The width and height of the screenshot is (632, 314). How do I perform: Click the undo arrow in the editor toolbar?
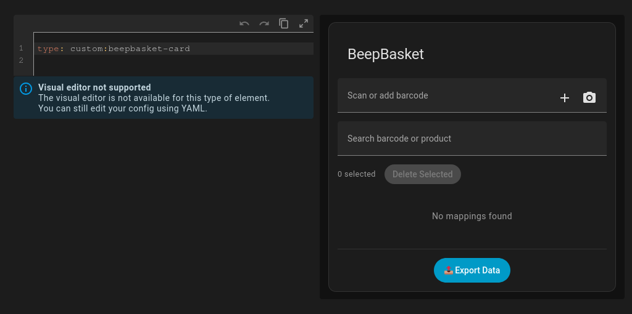coord(244,23)
